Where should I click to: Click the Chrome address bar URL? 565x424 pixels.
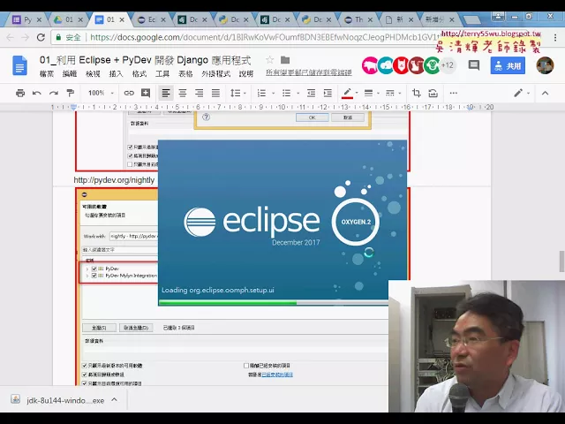pyautogui.click(x=265, y=37)
